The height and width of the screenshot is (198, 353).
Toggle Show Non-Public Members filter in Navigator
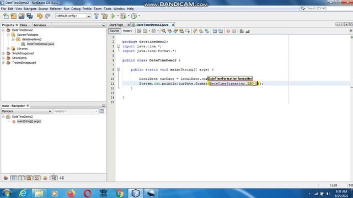pos(29,178)
